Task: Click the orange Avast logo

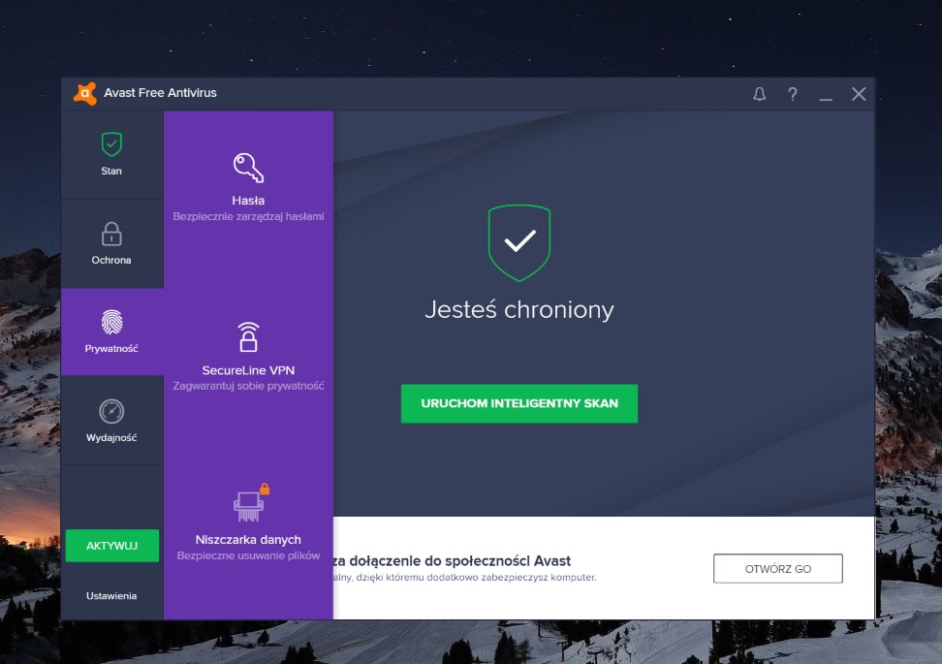Action: point(84,93)
